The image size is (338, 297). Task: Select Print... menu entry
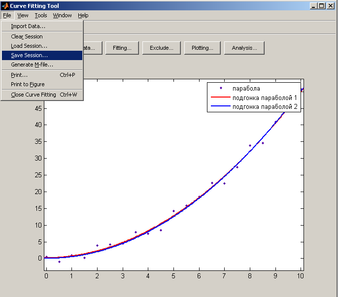42,75
